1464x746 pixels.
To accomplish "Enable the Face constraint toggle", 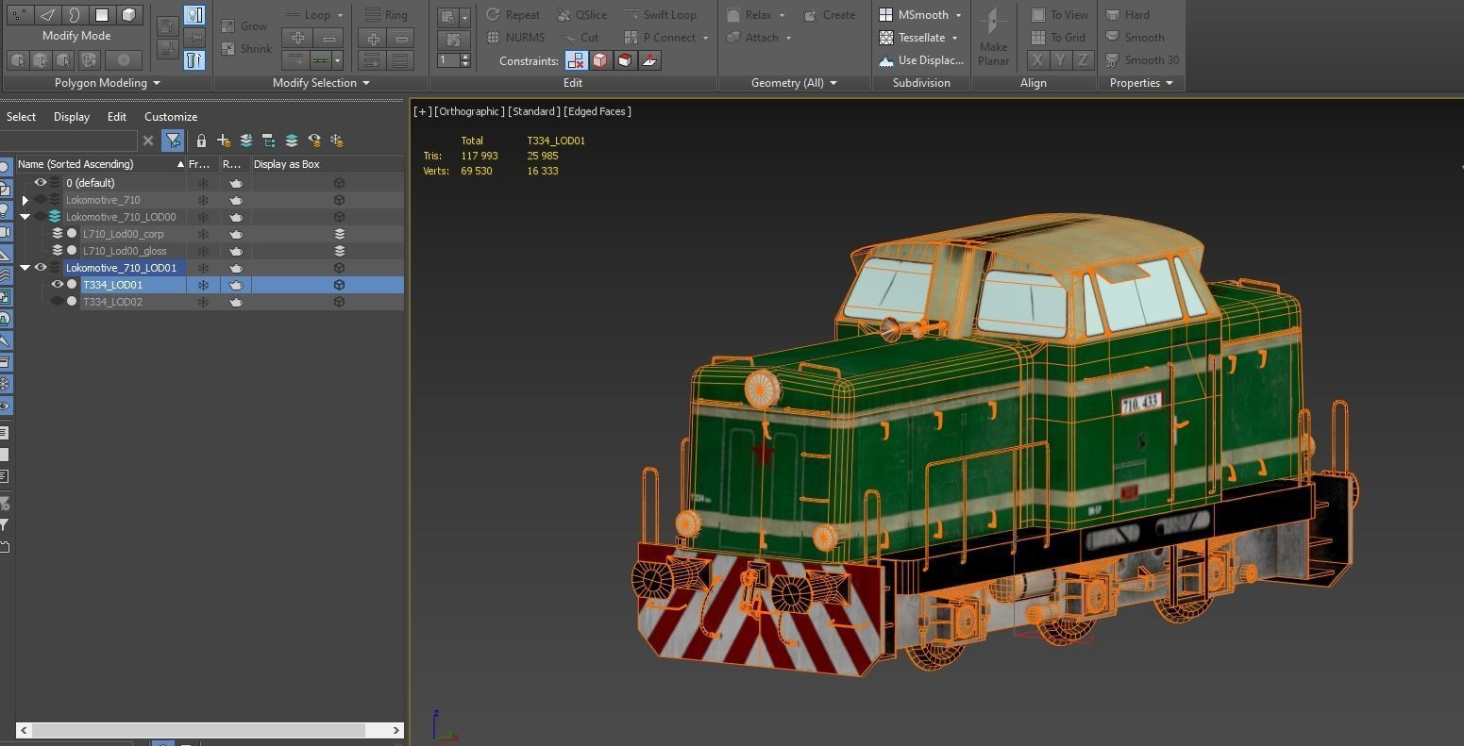I will [x=625, y=60].
